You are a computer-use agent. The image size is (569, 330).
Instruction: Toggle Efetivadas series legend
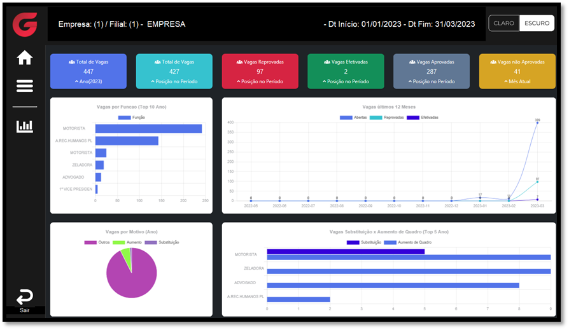pyautogui.click(x=423, y=118)
